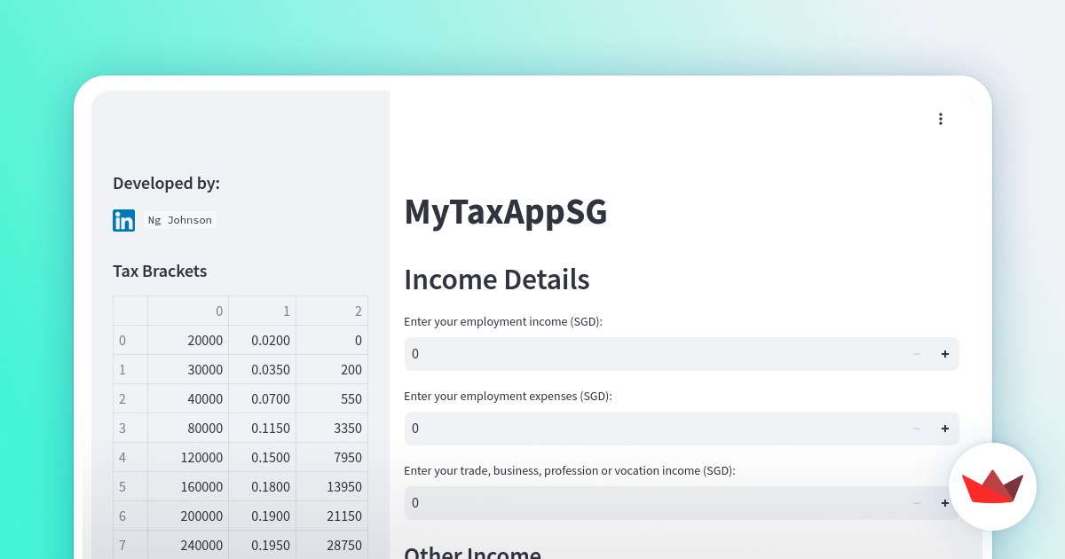Select row index 5 in Tax Brackets
Screen dimensions: 1065x559
pyautogui.click(x=130, y=487)
